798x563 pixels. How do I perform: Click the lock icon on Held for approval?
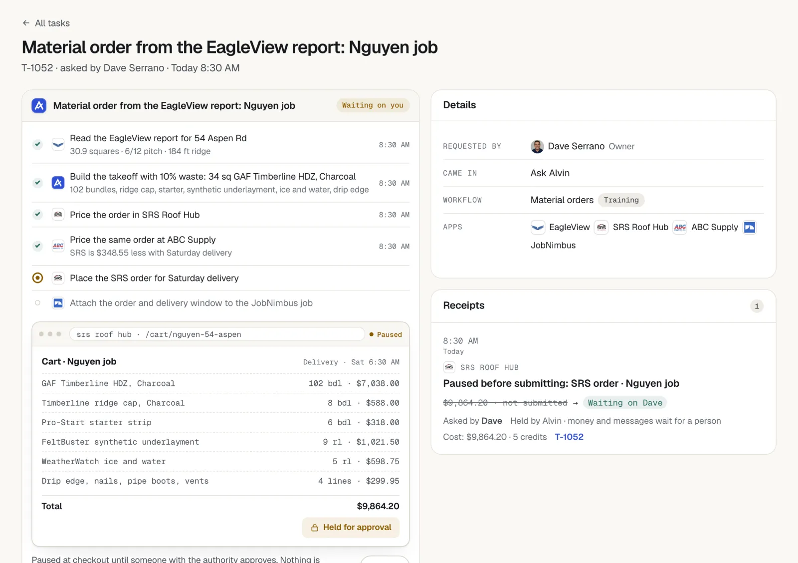tap(315, 528)
